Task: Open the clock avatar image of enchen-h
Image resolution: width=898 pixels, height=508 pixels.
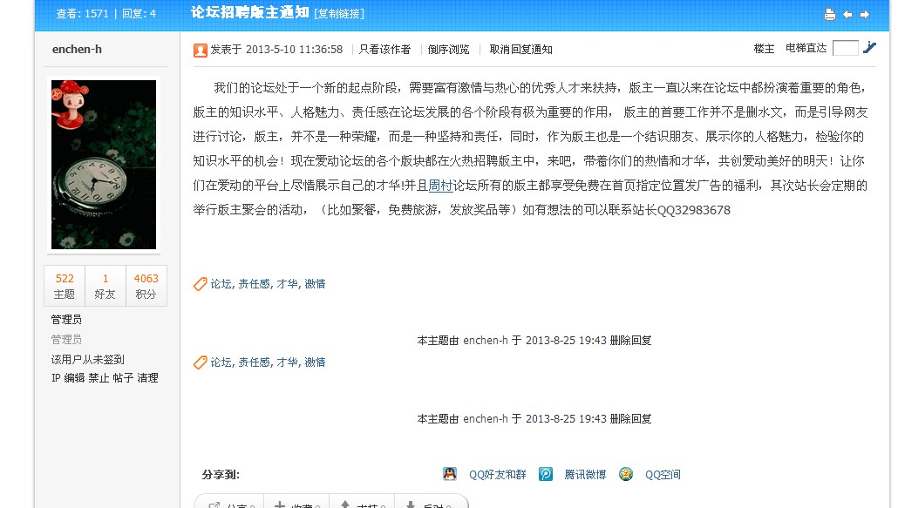Action: click(x=104, y=165)
